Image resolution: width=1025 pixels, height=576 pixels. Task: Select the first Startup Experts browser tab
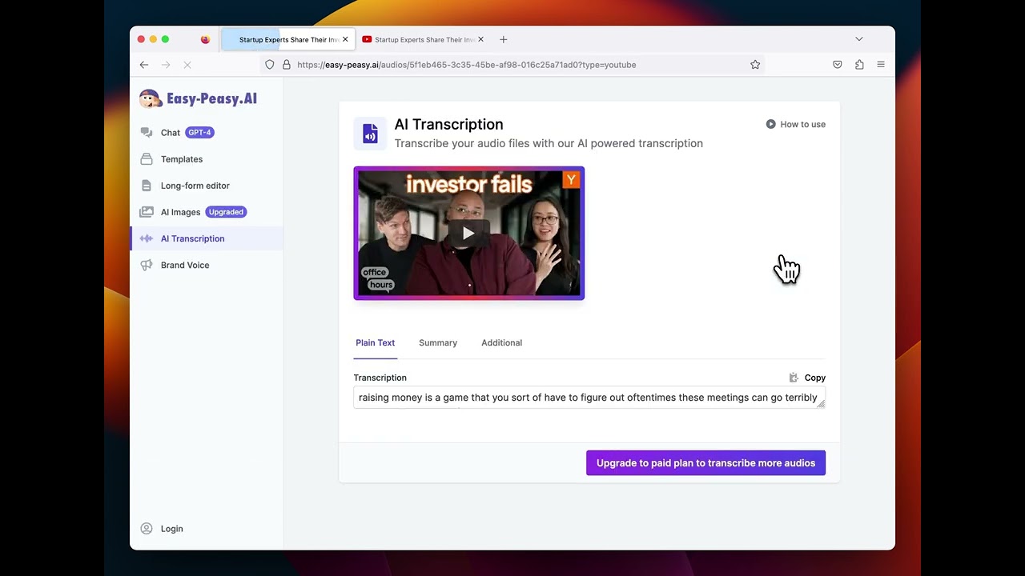[x=287, y=39]
